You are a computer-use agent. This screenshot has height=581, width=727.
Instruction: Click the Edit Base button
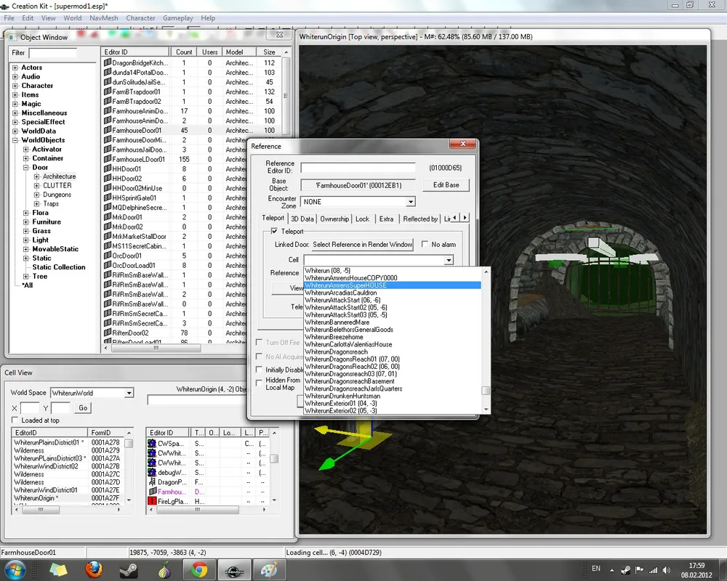(446, 185)
